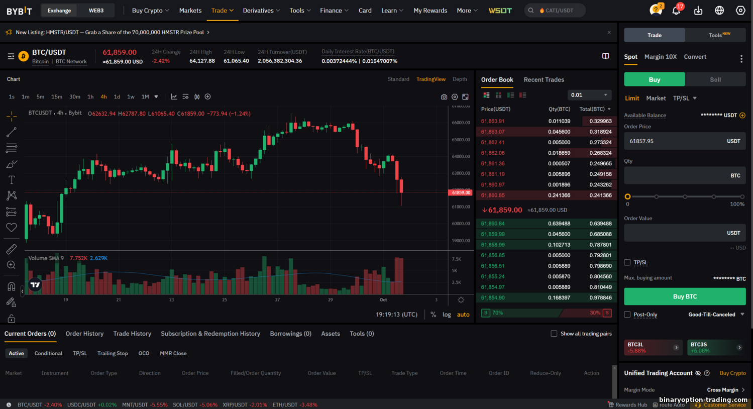Select the zoom in tool
Screen dimensions: 753x409
click(12, 265)
